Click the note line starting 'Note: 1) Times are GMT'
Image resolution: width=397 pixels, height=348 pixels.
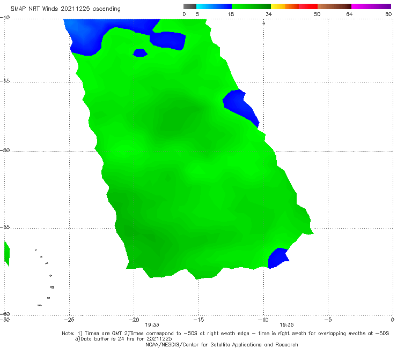(225, 334)
